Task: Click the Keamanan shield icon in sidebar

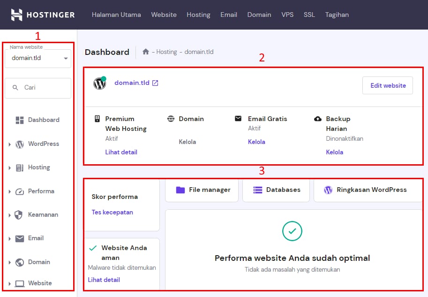Action: pos(19,215)
